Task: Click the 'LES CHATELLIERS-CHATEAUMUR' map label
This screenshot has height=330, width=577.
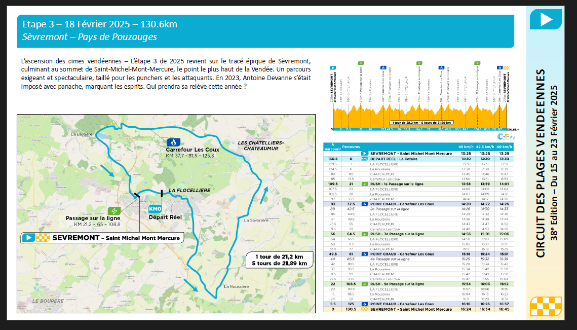Action: [x=261, y=145]
